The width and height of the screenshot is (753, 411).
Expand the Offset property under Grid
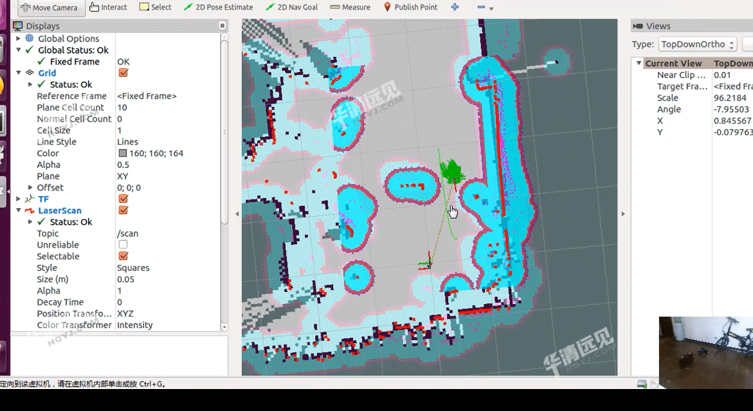tap(31, 187)
